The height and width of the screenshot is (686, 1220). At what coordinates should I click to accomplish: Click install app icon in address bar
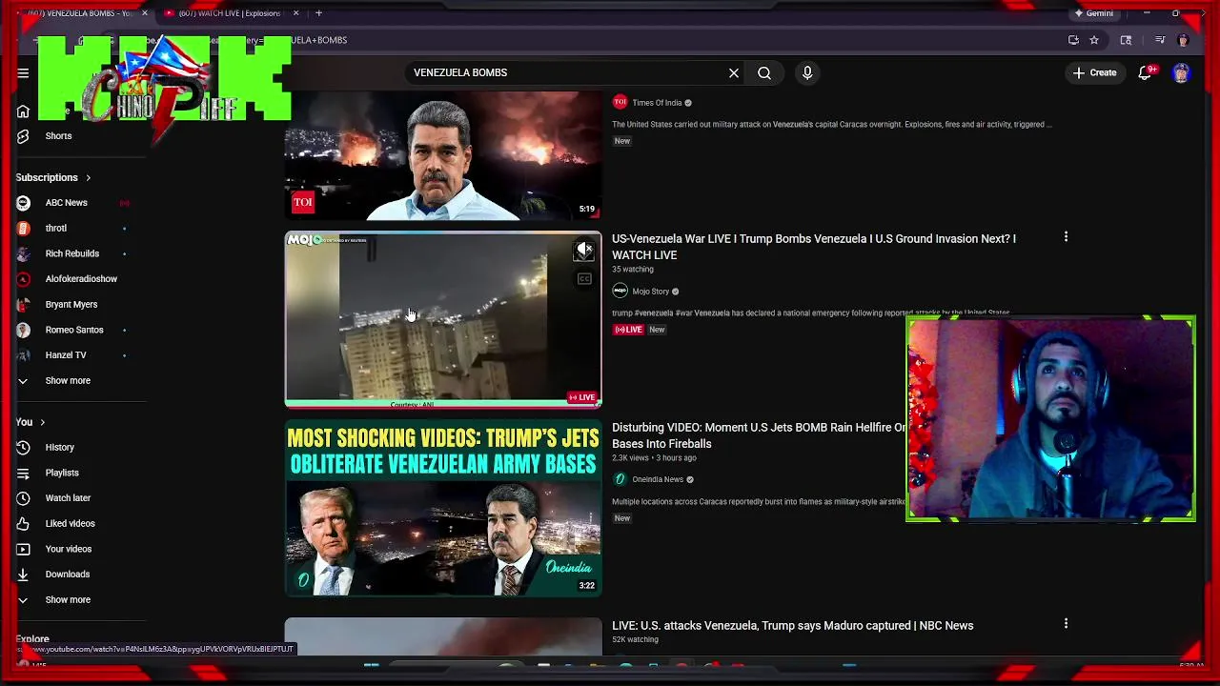coord(1074,40)
